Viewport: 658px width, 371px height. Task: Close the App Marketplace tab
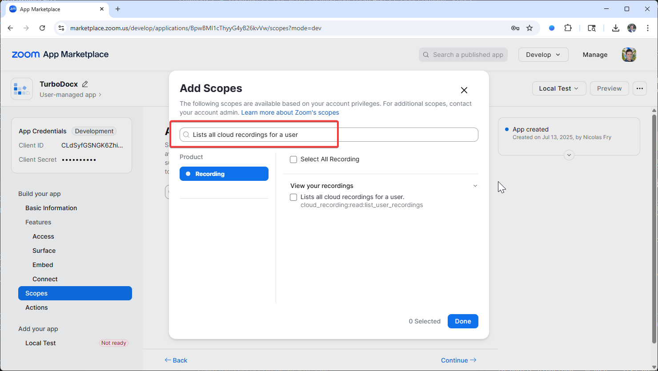[x=102, y=9]
